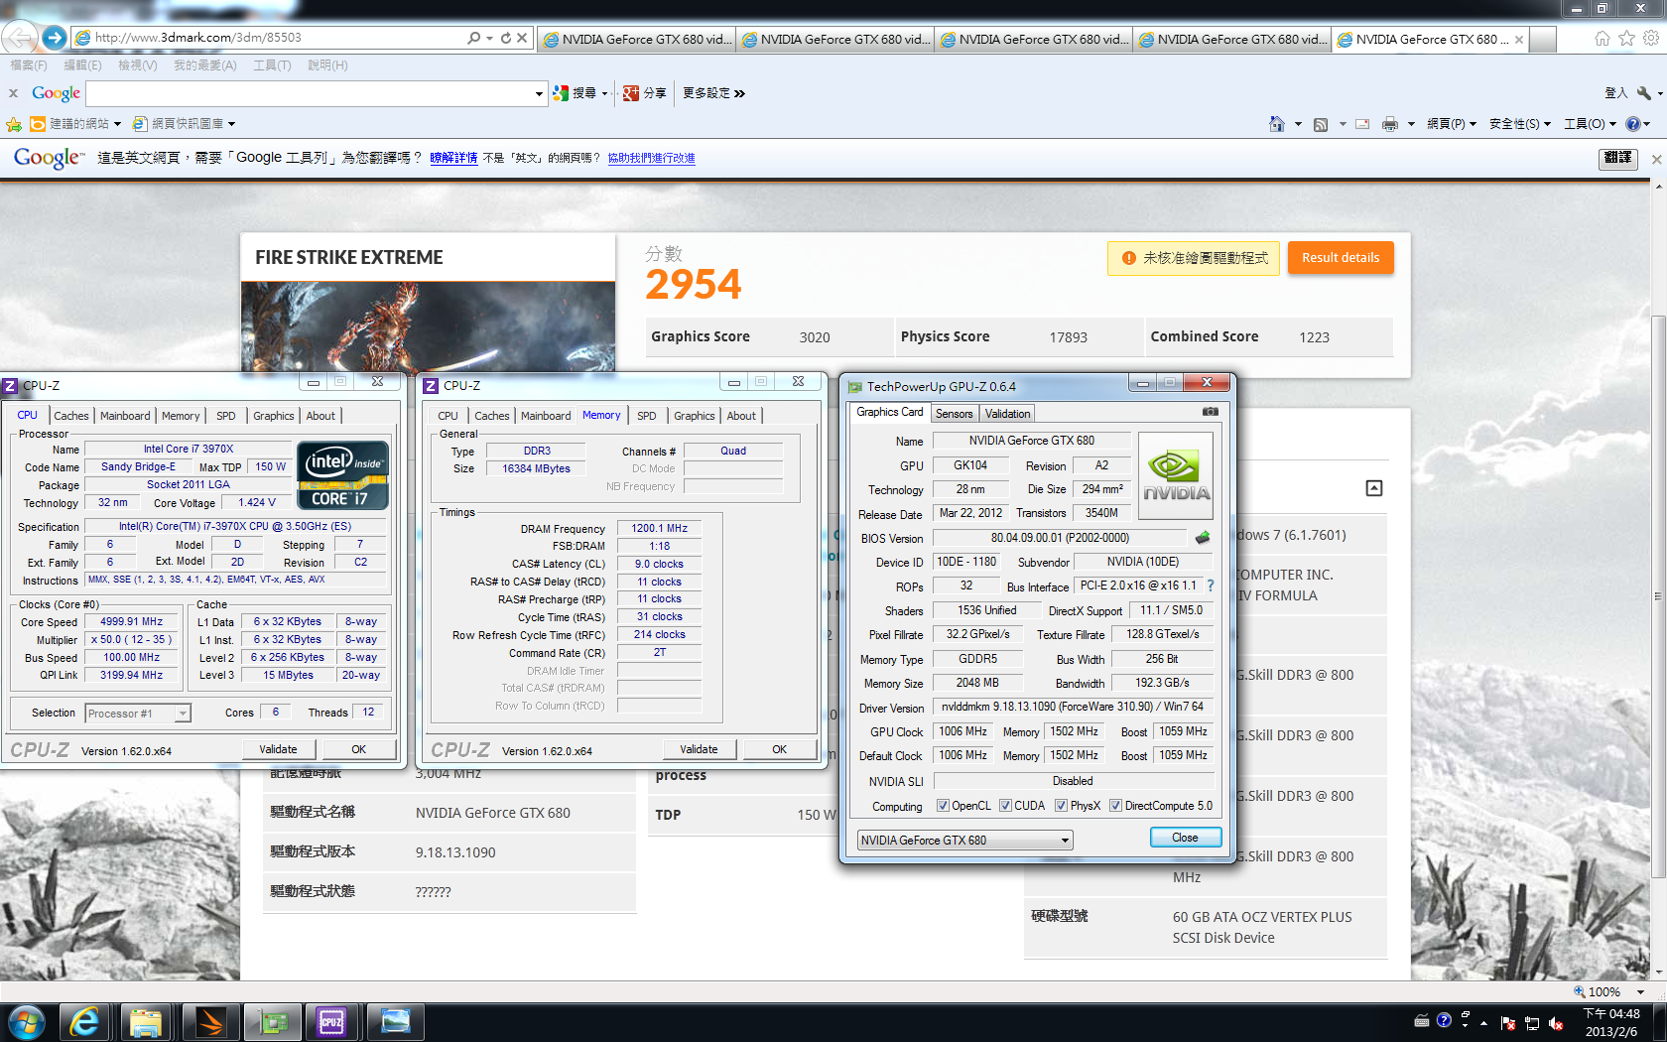Click the Close button in GPU-Z
The image size is (1667, 1042).
pyautogui.click(x=1185, y=838)
